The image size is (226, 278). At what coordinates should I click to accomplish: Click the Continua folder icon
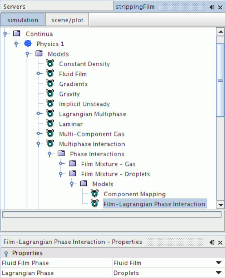[x=17, y=33]
